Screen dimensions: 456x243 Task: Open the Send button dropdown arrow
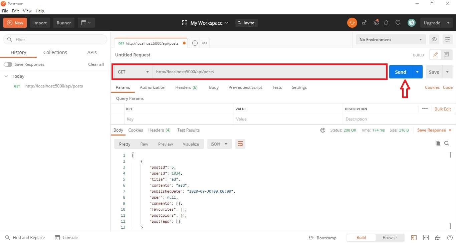click(x=417, y=72)
